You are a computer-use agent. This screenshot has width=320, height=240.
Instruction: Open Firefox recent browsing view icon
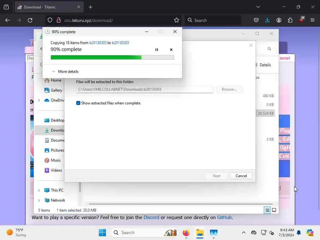point(6,7)
